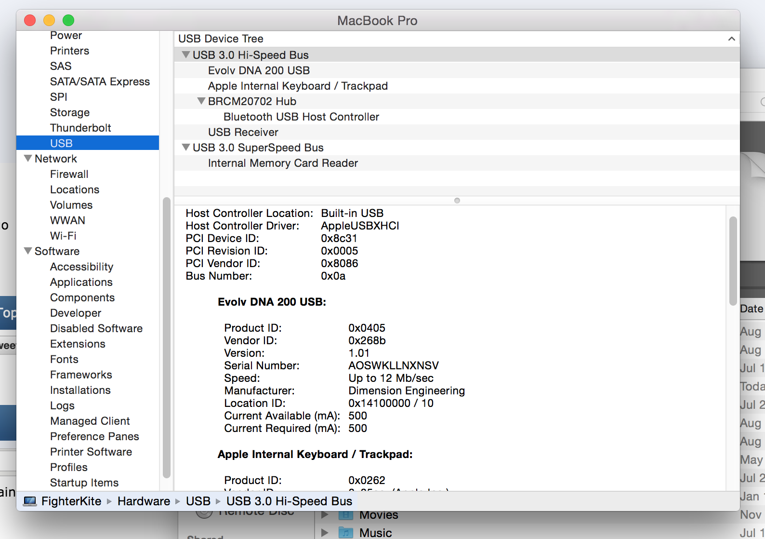The image size is (765, 539).
Task: Open Power in the sidebar
Action: (x=66, y=35)
